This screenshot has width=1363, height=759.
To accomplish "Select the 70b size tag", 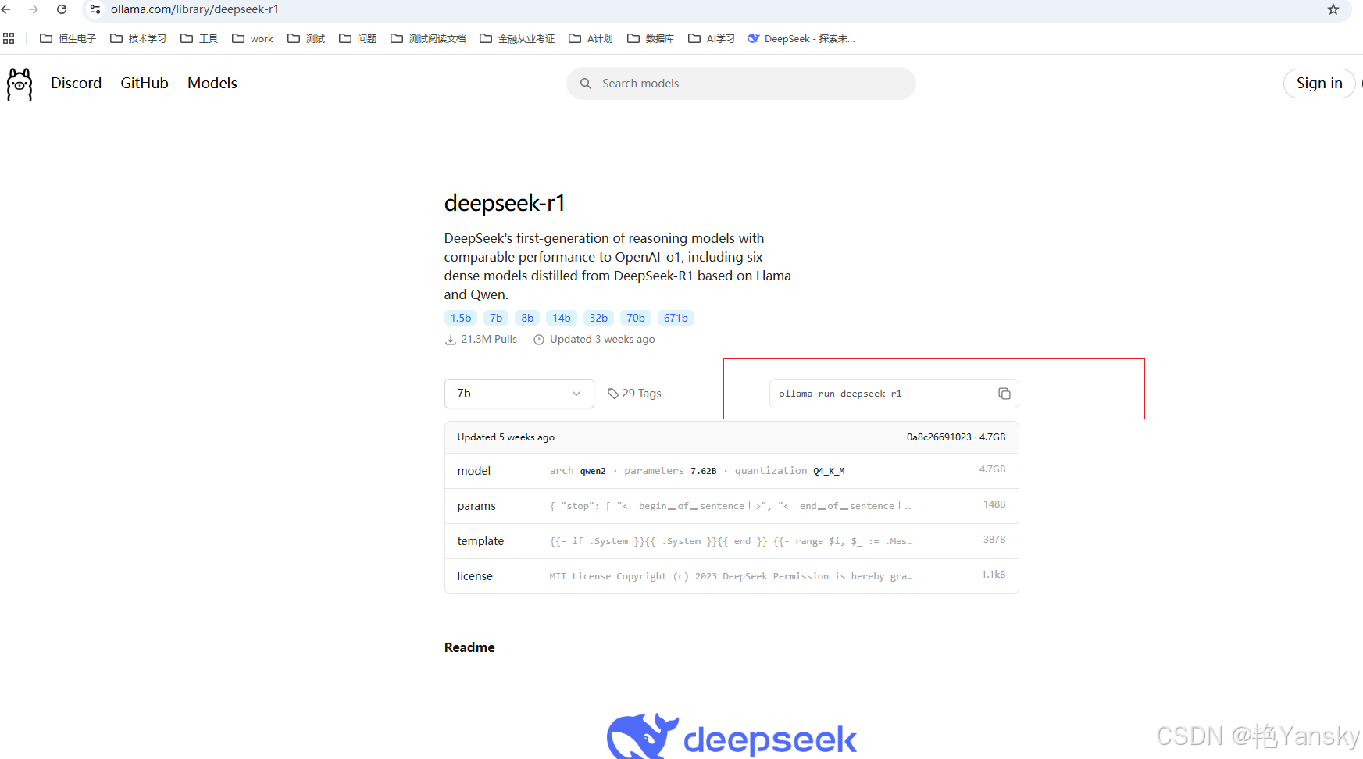I will point(636,318).
